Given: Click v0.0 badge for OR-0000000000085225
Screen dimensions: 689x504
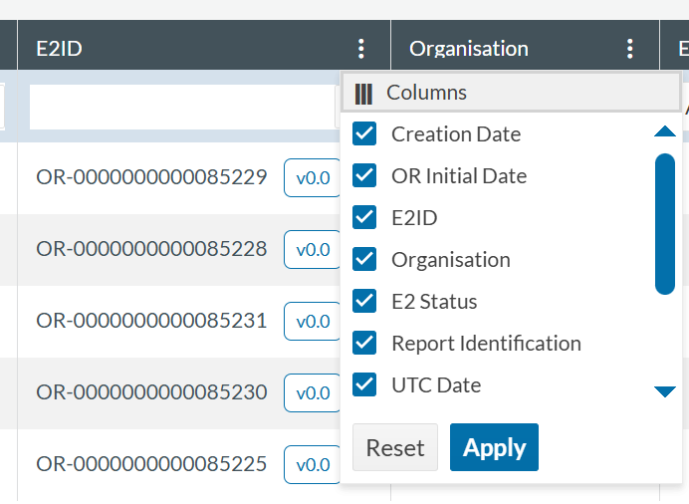Looking at the screenshot, I should coord(312,465).
